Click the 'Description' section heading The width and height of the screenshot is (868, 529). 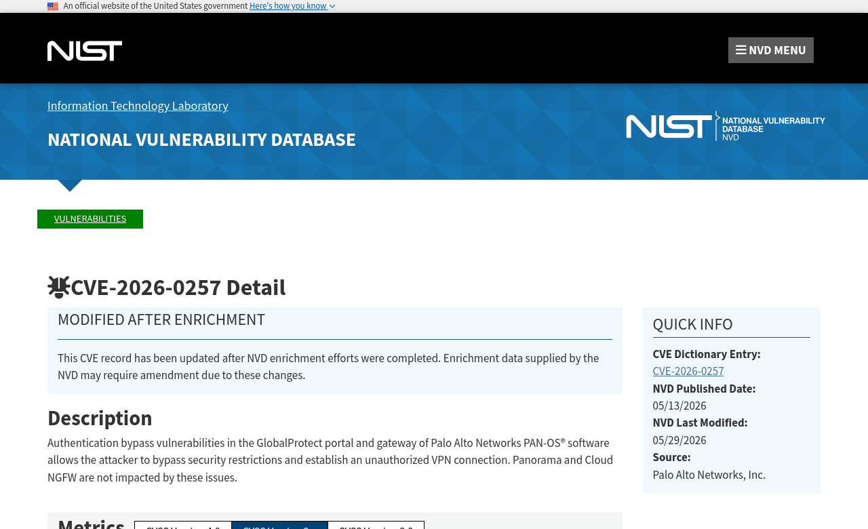(x=100, y=418)
